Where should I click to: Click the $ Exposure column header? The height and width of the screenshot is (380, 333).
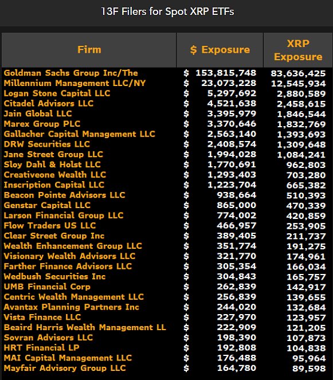point(220,50)
